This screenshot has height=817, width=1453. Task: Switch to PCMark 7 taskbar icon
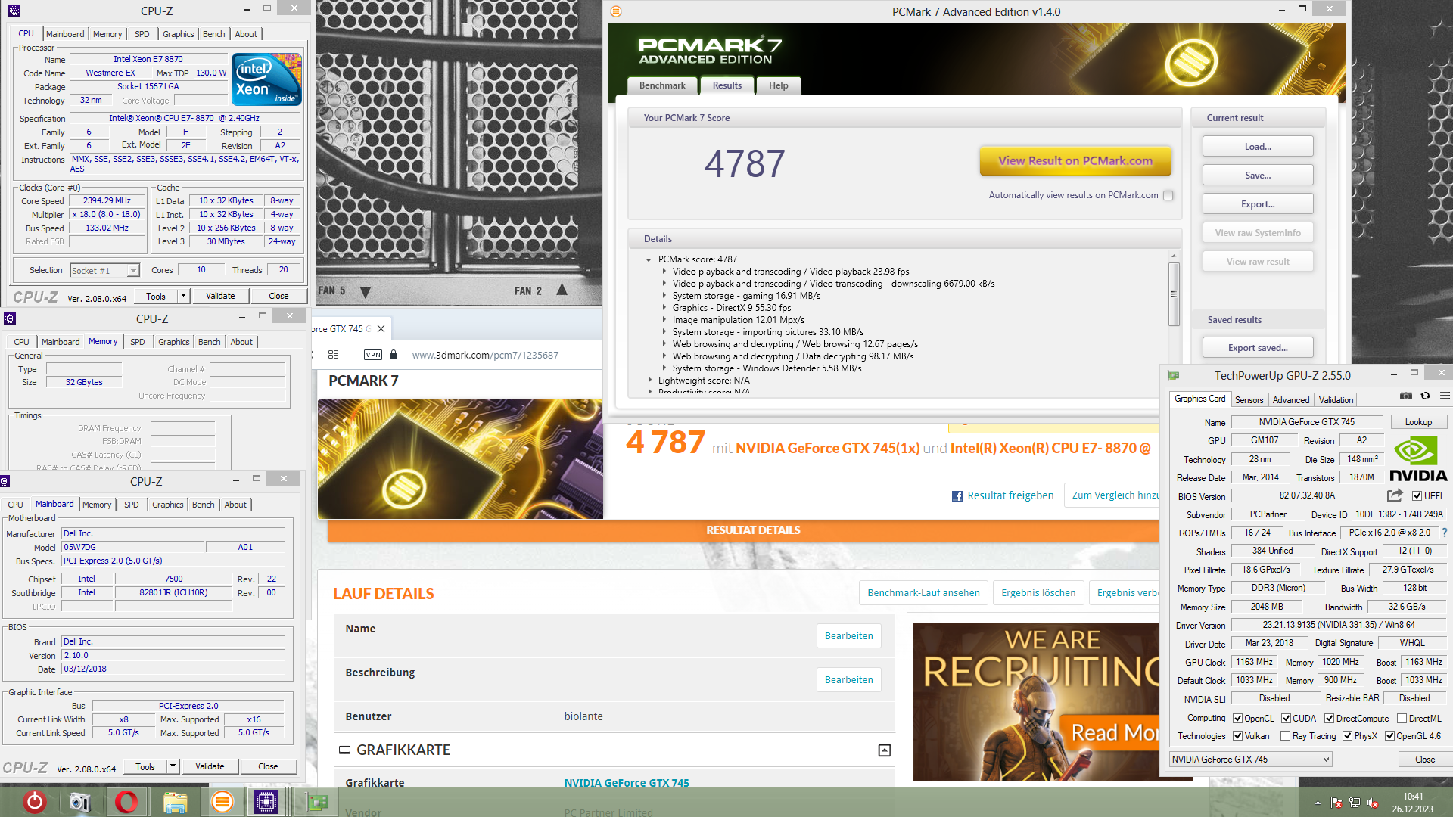[222, 802]
